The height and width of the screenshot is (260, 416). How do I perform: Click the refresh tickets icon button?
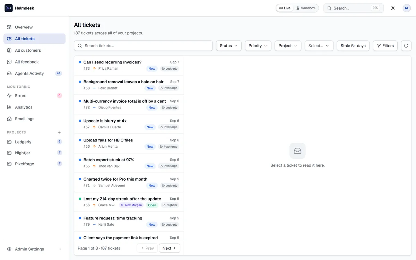tap(406, 46)
